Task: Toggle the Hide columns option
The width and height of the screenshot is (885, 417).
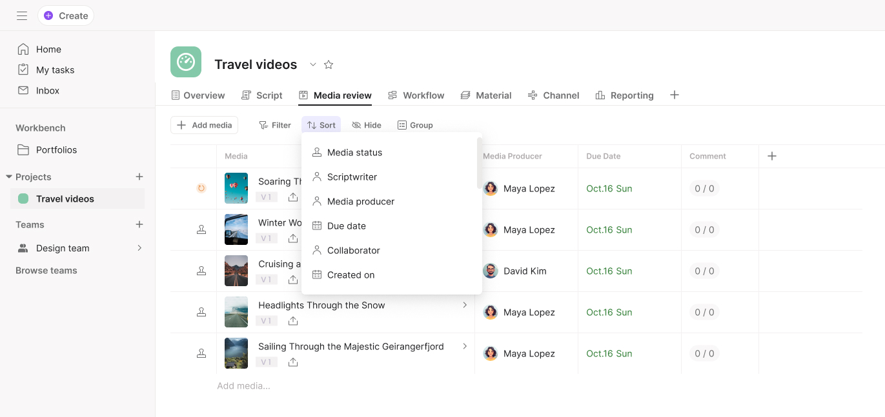Action: [367, 125]
